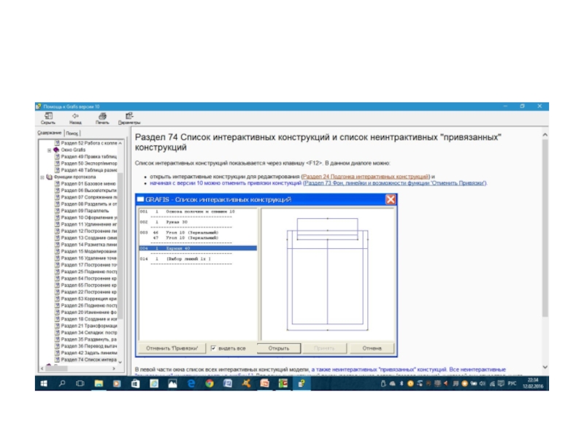Click the РУС language indicator
The image size is (584, 438).
512,383
